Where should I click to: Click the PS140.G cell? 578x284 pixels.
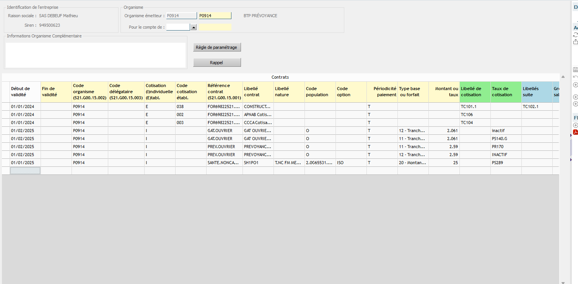pyautogui.click(x=506, y=139)
